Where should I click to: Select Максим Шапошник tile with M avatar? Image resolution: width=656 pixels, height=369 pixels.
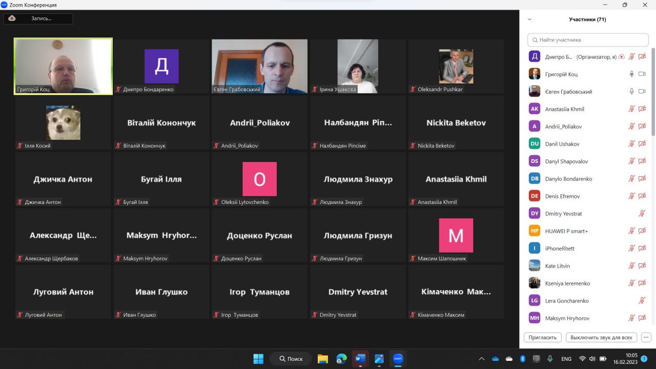[456, 236]
